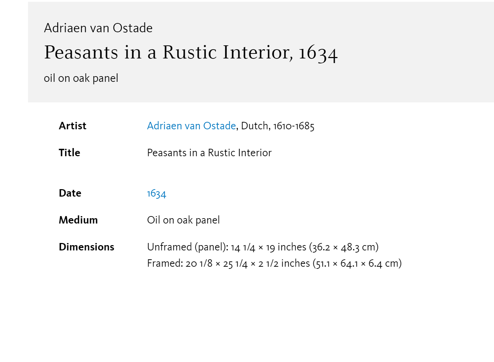Select the Peasants in a Rustic Interior title value
This screenshot has height=362, width=494.
coord(209,153)
